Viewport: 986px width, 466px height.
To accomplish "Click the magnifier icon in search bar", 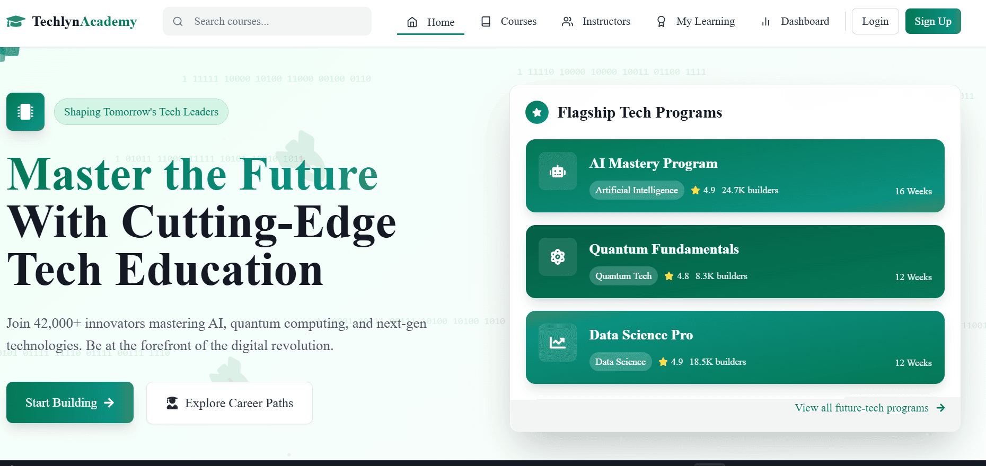I will pyautogui.click(x=178, y=21).
